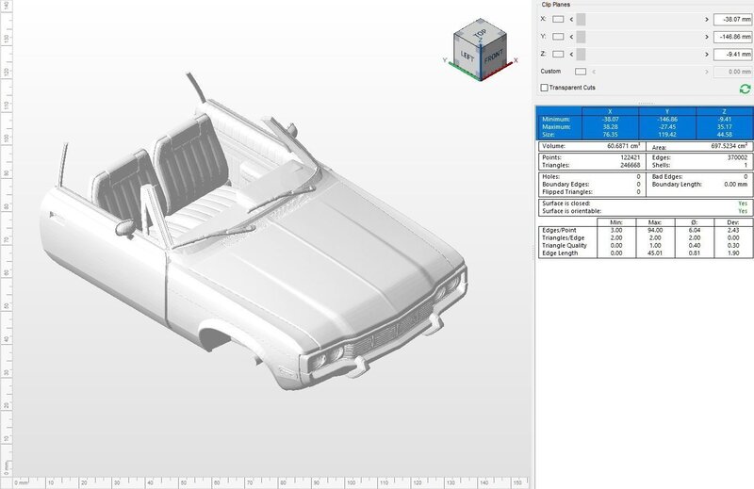This screenshot has width=754, height=489.
Task: Click the X clip plane right arrow
Action: [x=706, y=19]
